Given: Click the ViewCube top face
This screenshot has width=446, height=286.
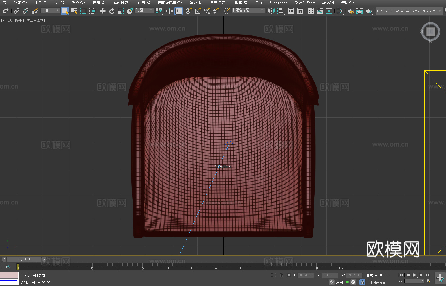Looking at the screenshot, I should (x=430, y=31).
